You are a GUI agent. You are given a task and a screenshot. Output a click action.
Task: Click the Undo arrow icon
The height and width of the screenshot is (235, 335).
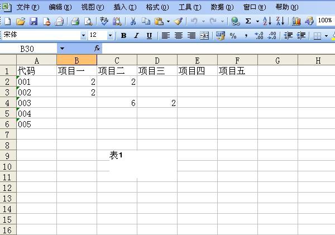[x=194, y=21]
